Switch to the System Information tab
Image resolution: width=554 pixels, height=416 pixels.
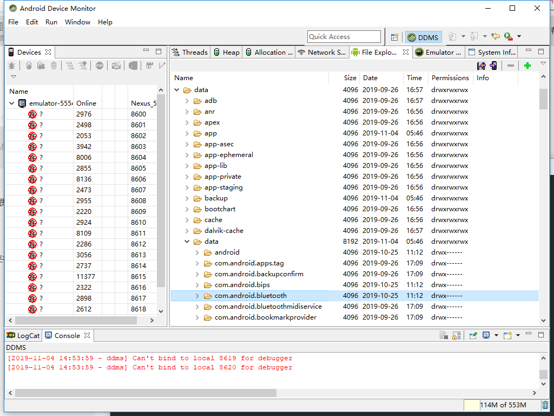click(x=491, y=53)
